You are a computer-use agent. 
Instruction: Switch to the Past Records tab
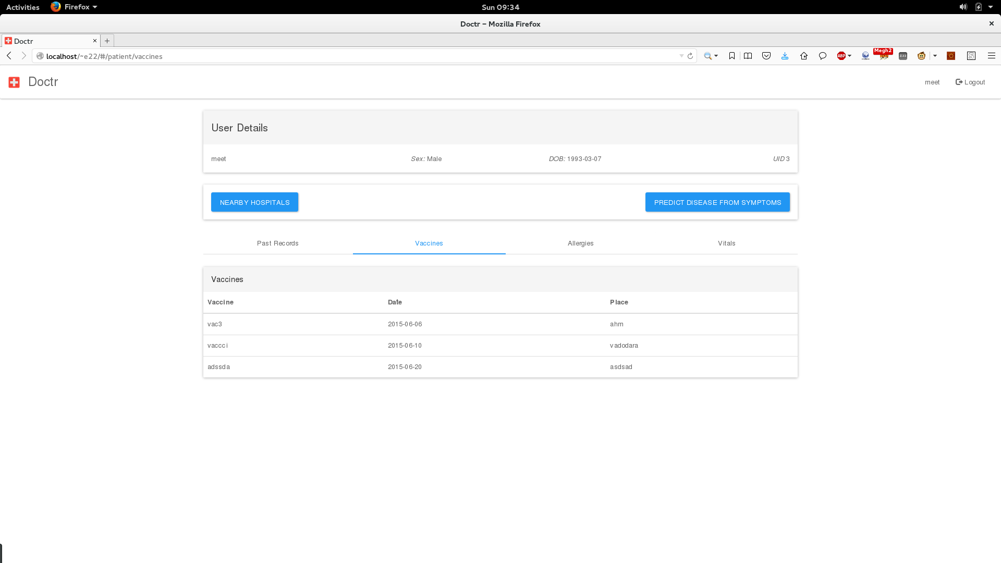277,243
